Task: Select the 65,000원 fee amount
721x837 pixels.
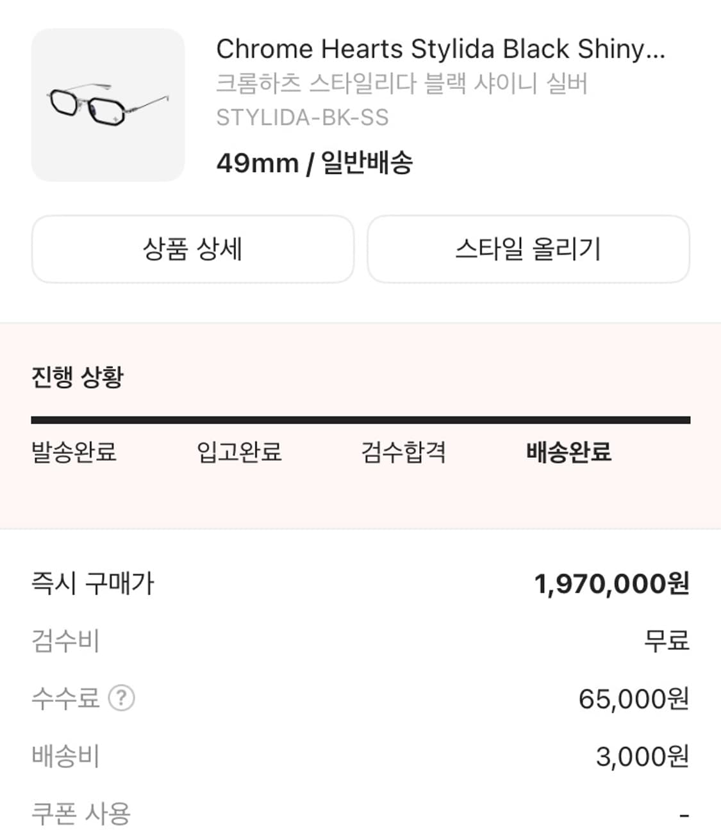Action: (633, 699)
